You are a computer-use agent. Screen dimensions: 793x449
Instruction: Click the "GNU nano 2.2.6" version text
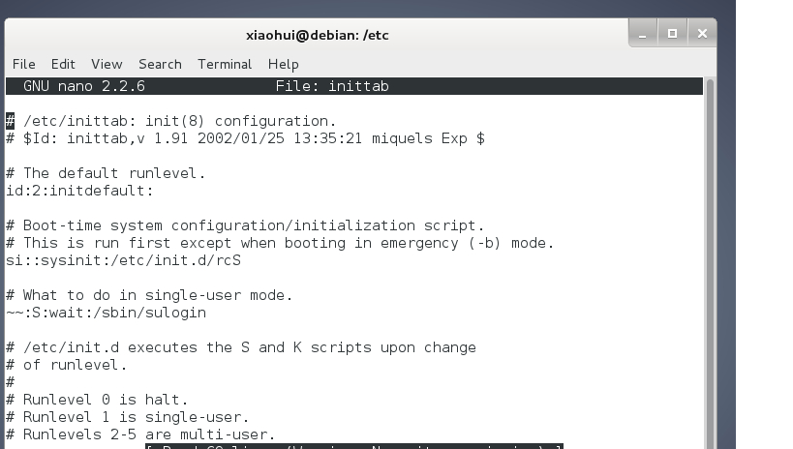(x=84, y=86)
